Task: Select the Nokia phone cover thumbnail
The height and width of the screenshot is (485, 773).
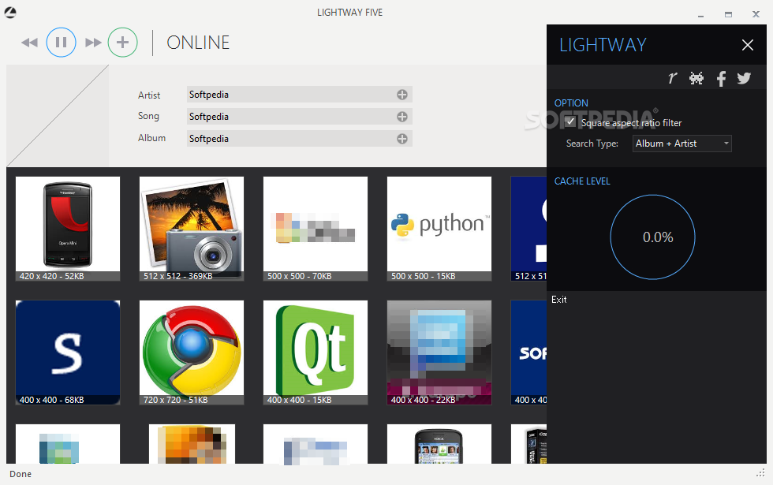Action: (439, 443)
